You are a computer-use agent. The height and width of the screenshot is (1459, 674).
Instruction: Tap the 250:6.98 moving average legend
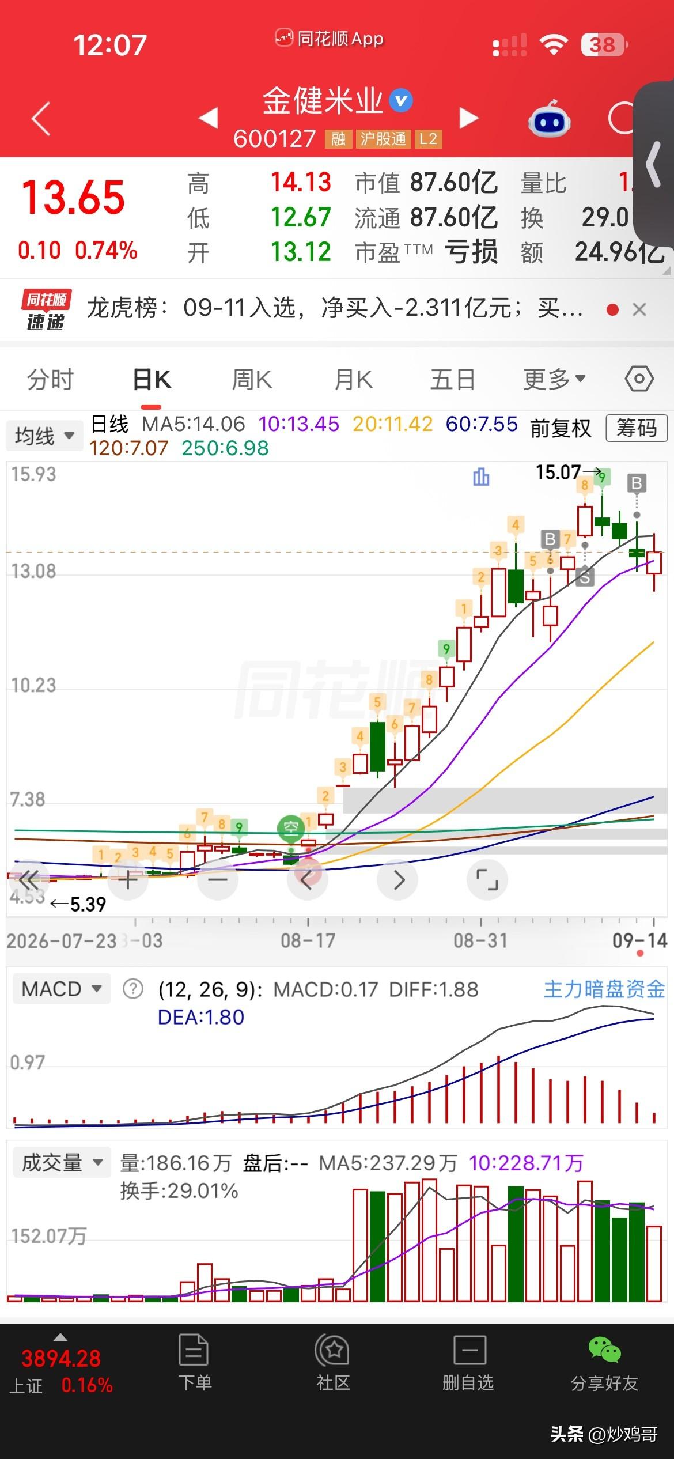pos(225,448)
